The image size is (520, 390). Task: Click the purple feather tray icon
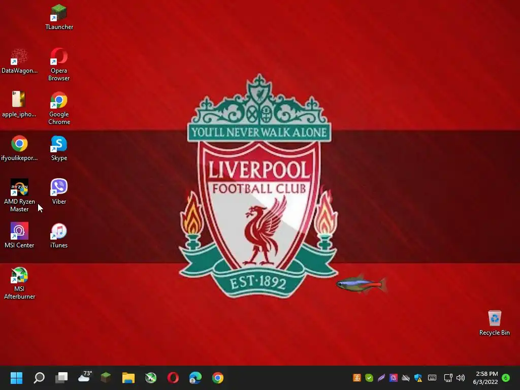coord(381,378)
